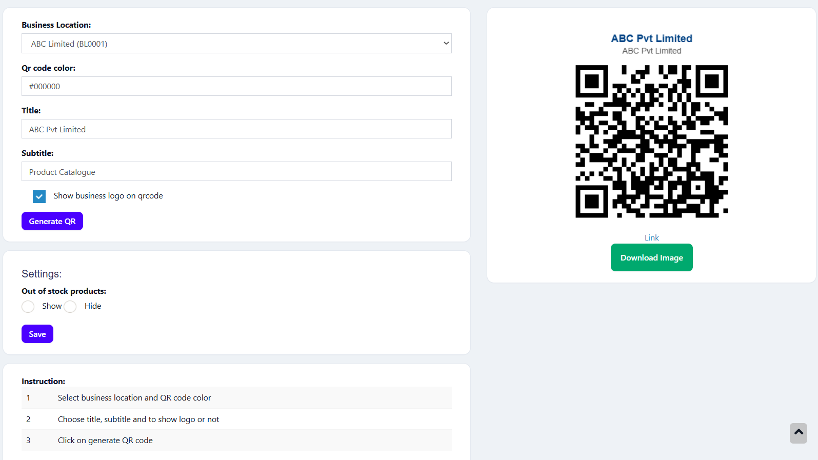818x460 pixels.
Task: Click the generated QR code image
Action: (x=651, y=142)
